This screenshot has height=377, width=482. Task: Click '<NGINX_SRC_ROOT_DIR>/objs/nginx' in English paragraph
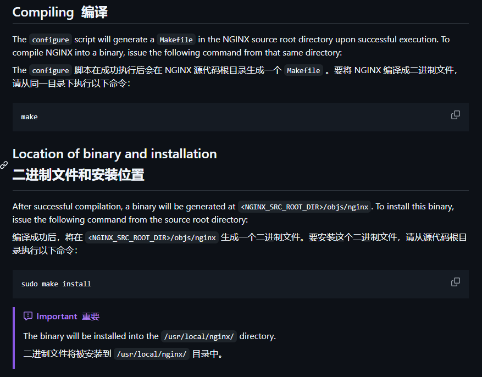[x=304, y=207]
